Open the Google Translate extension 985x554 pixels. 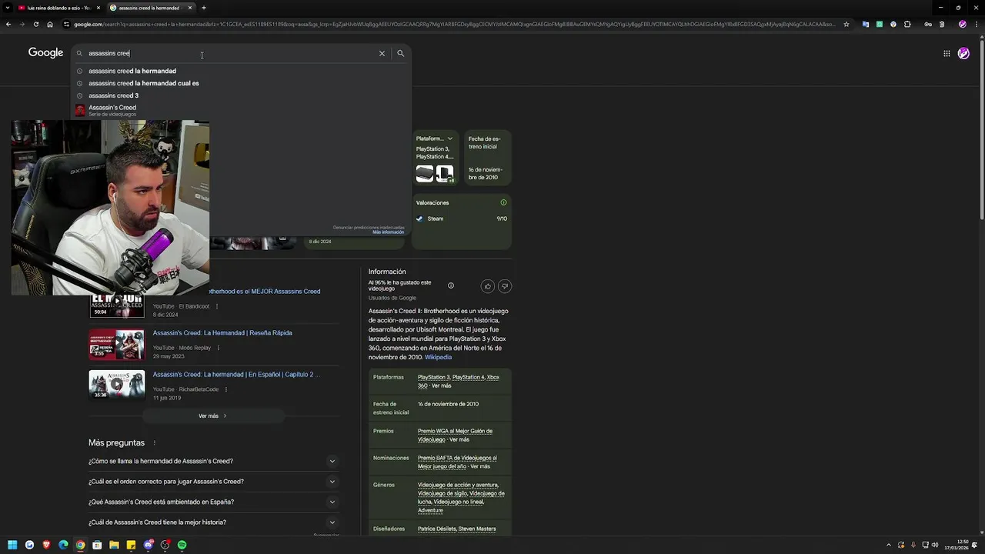(x=865, y=24)
